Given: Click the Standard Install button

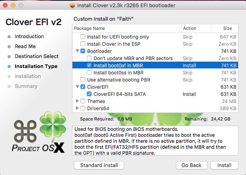Looking at the screenshot, I should point(99,165).
